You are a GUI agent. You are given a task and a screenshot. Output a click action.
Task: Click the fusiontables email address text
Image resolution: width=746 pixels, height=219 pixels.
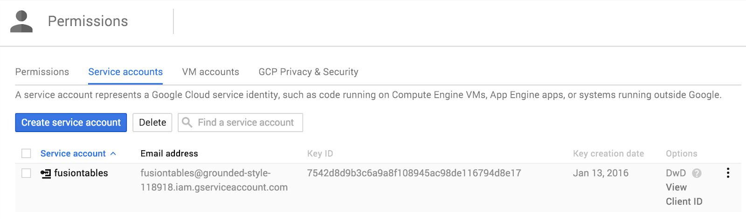(214, 180)
